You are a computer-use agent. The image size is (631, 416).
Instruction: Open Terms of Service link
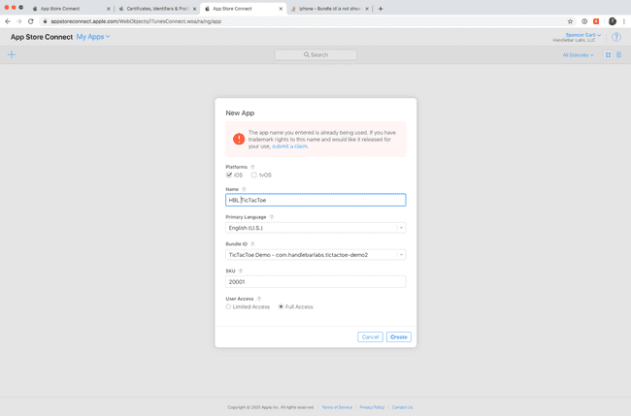pos(337,407)
